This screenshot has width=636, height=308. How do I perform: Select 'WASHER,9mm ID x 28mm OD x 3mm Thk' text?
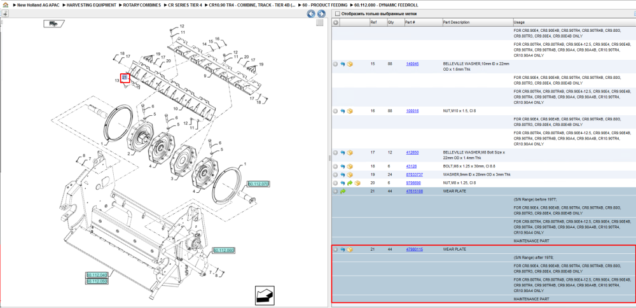pos(476,174)
